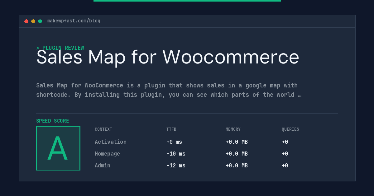Click the Homepage queries value +0
The width and height of the screenshot is (374, 196).
[285, 154]
